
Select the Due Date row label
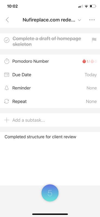22,75
